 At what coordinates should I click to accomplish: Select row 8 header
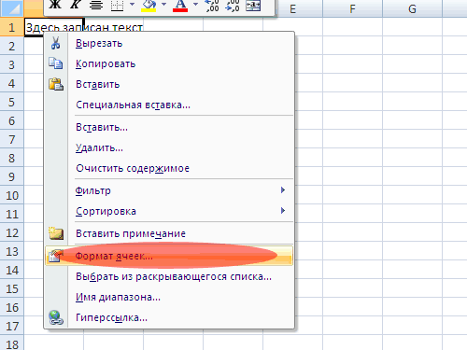12,158
